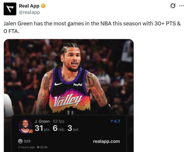Click the blue Real rating logo beside 4.7

(112, 121)
